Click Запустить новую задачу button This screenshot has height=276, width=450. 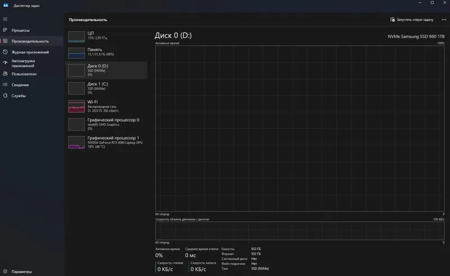click(412, 20)
